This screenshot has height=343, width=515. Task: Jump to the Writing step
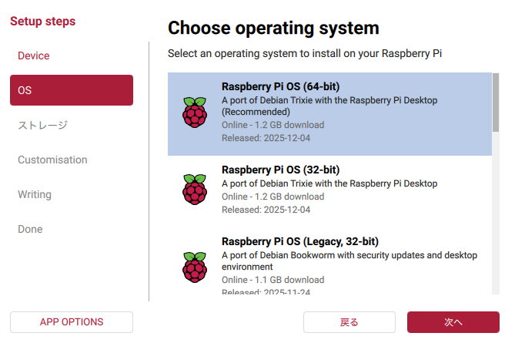tap(35, 194)
